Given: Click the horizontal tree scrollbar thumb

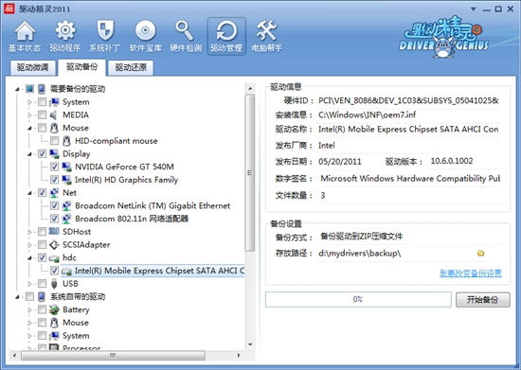Looking at the screenshot, I should (x=113, y=356).
